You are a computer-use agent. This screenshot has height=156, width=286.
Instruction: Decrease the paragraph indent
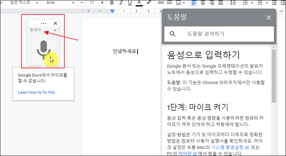[x=274, y=3]
